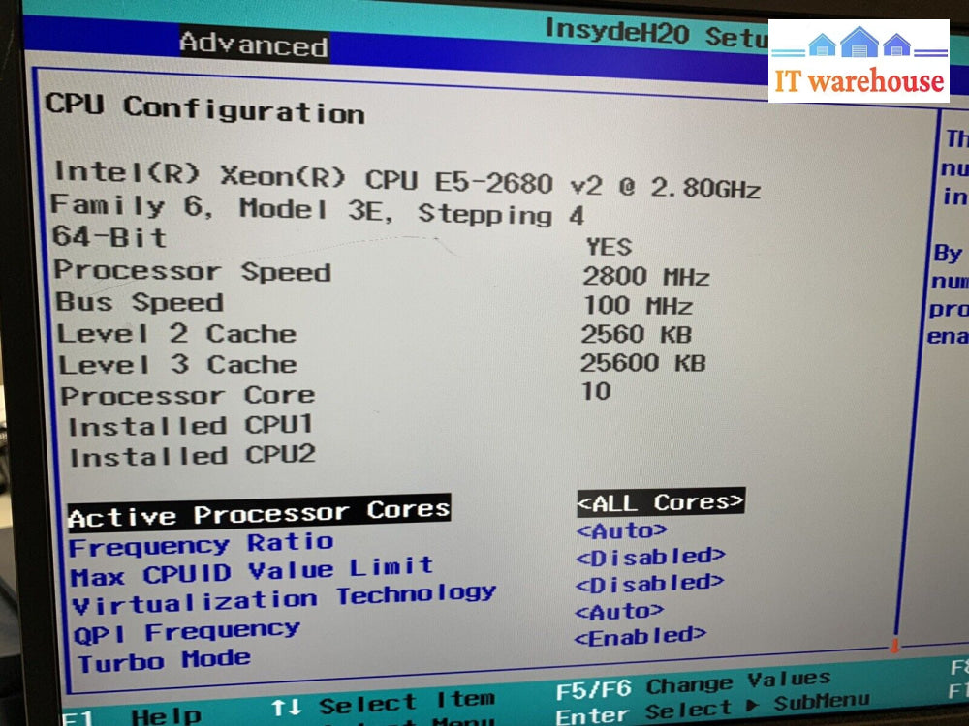
Task: Click Family 6, Model 3E, Stepping 4
Action: (x=318, y=210)
